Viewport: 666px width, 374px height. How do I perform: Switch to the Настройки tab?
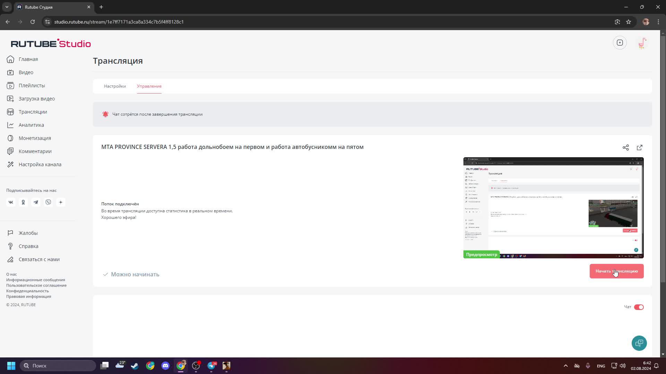[x=115, y=86]
